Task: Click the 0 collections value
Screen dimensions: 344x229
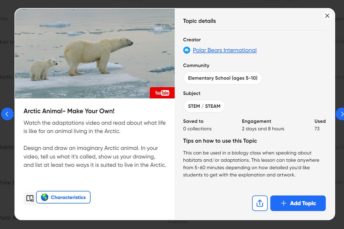Action: pyautogui.click(x=197, y=129)
